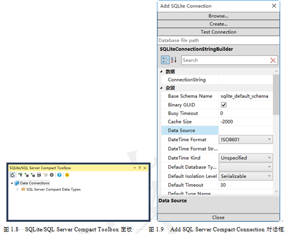
Task: Click the Close button at dialog bottom
Action: click(218, 217)
